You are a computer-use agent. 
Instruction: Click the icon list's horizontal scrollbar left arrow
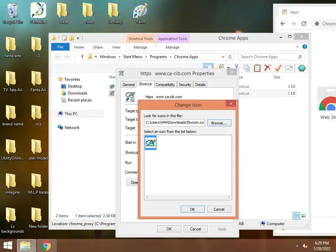147,197
